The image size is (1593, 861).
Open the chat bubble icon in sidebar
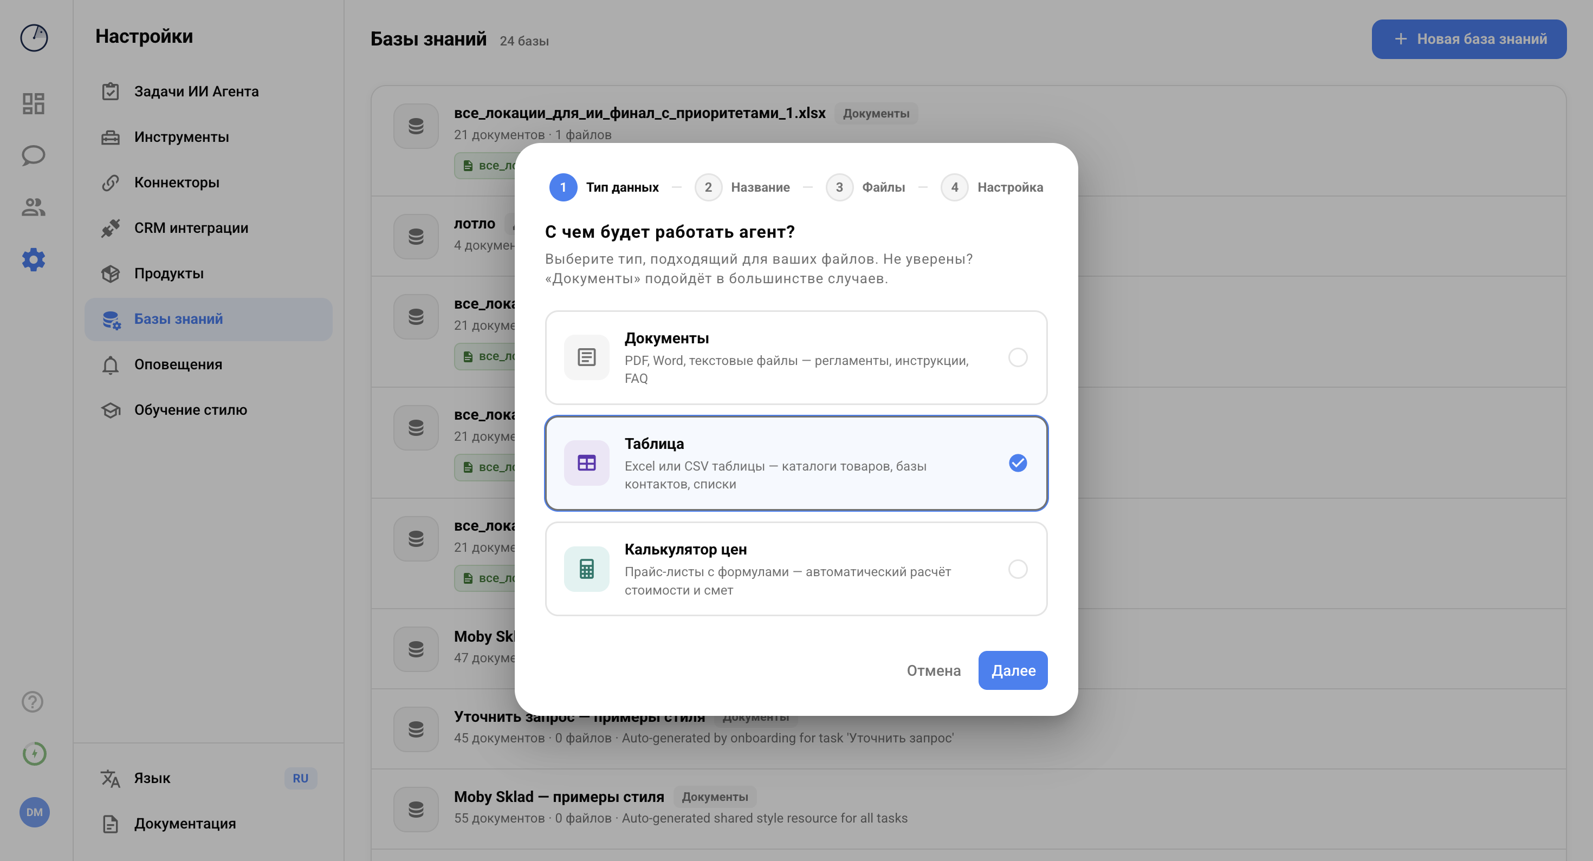(x=34, y=155)
